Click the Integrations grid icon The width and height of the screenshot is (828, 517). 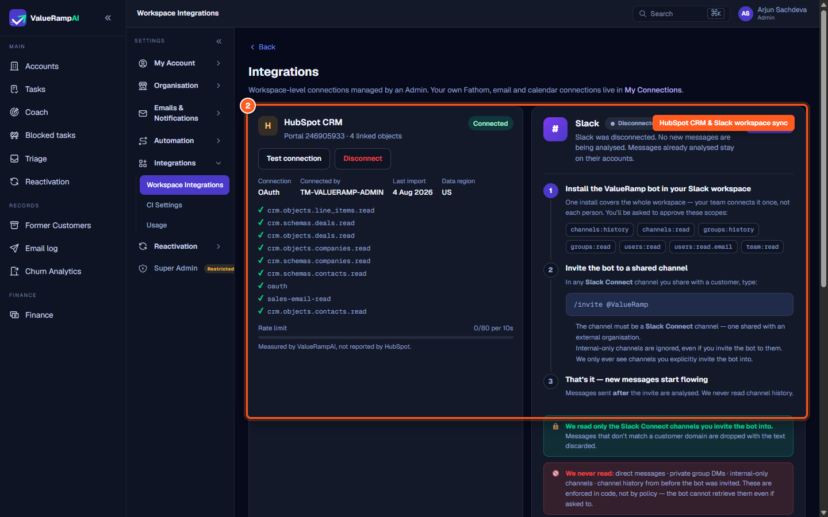coord(143,163)
